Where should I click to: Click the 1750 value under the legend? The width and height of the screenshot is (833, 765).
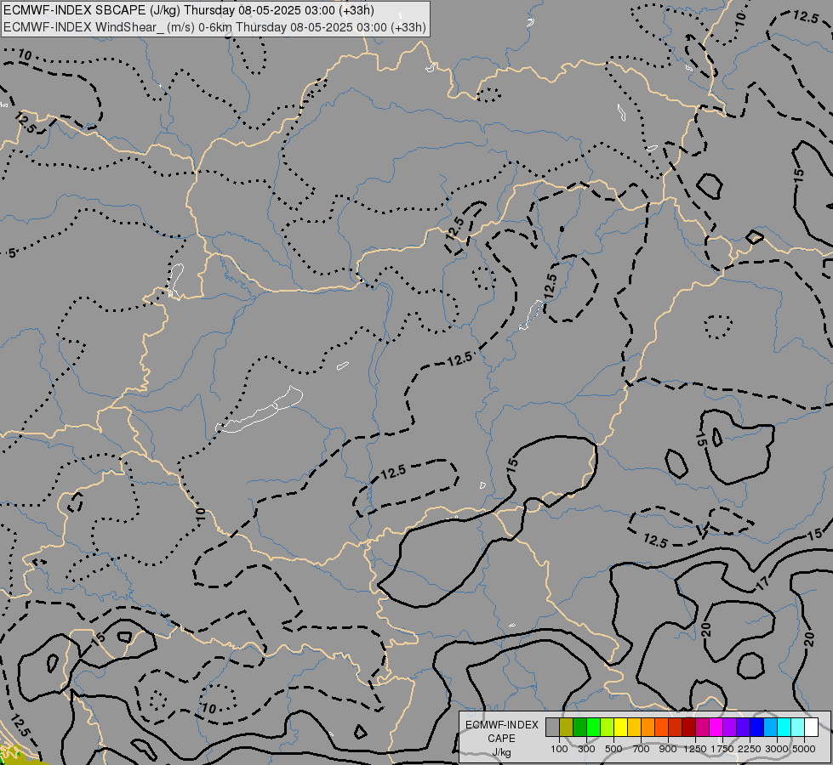pos(722,749)
